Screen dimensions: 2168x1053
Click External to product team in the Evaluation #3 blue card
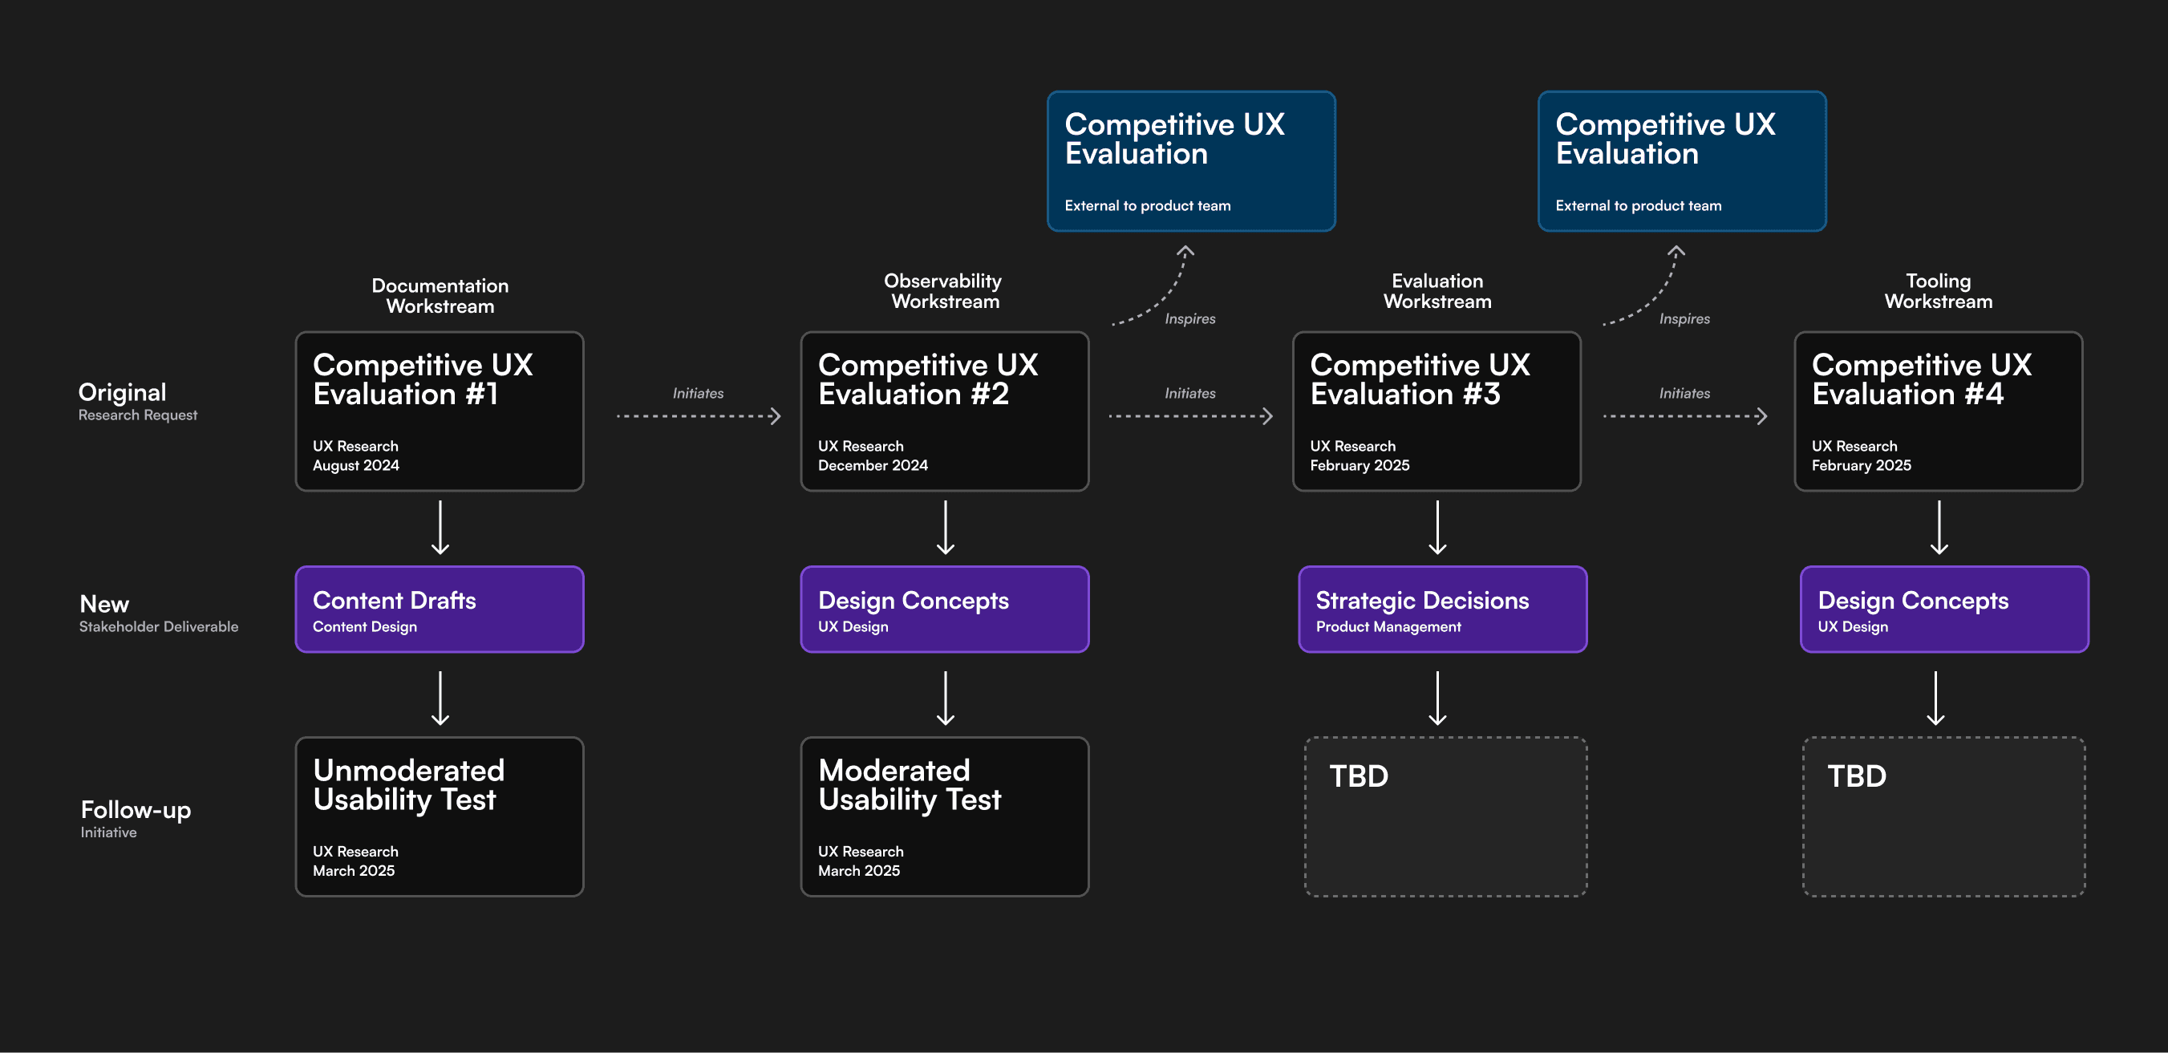[1638, 205]
